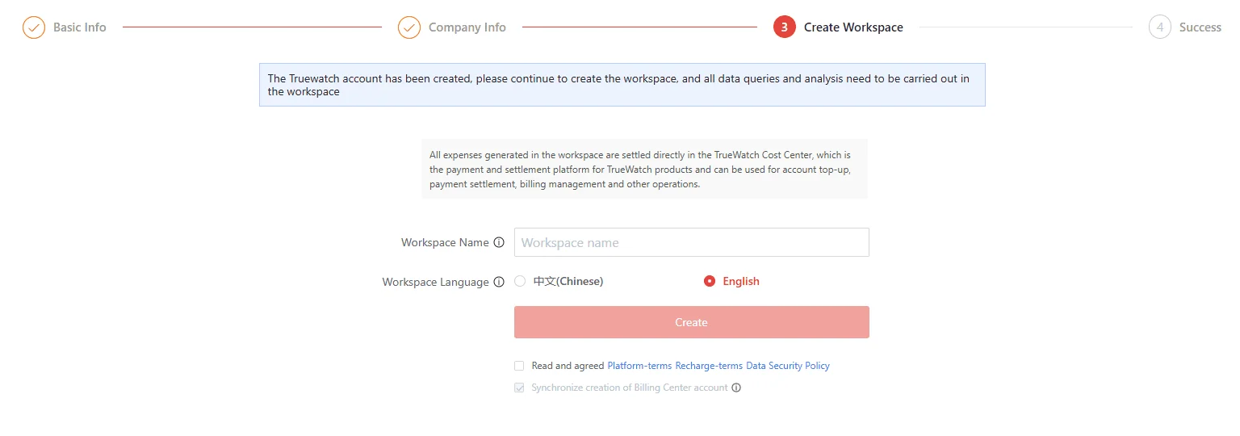Viewport: 1240px width, 436px height.
Task: Go to the Basic Info step label
Action: 80,27
